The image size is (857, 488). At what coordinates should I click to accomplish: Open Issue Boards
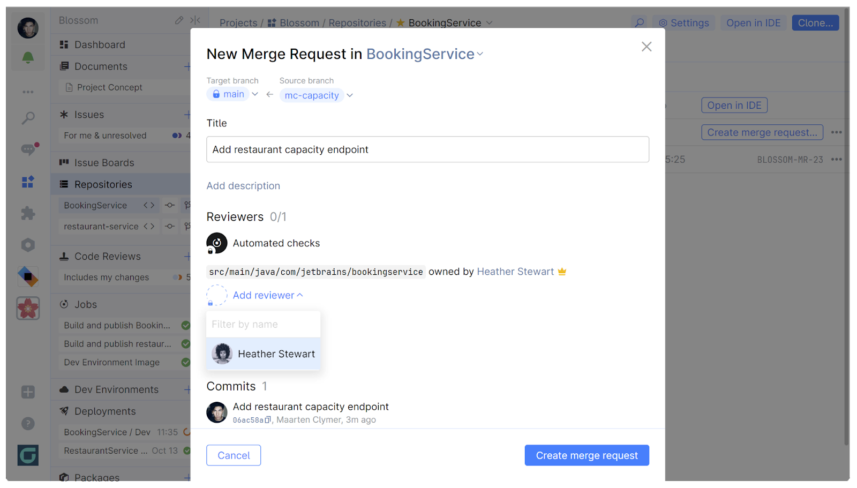click(104, 163)
